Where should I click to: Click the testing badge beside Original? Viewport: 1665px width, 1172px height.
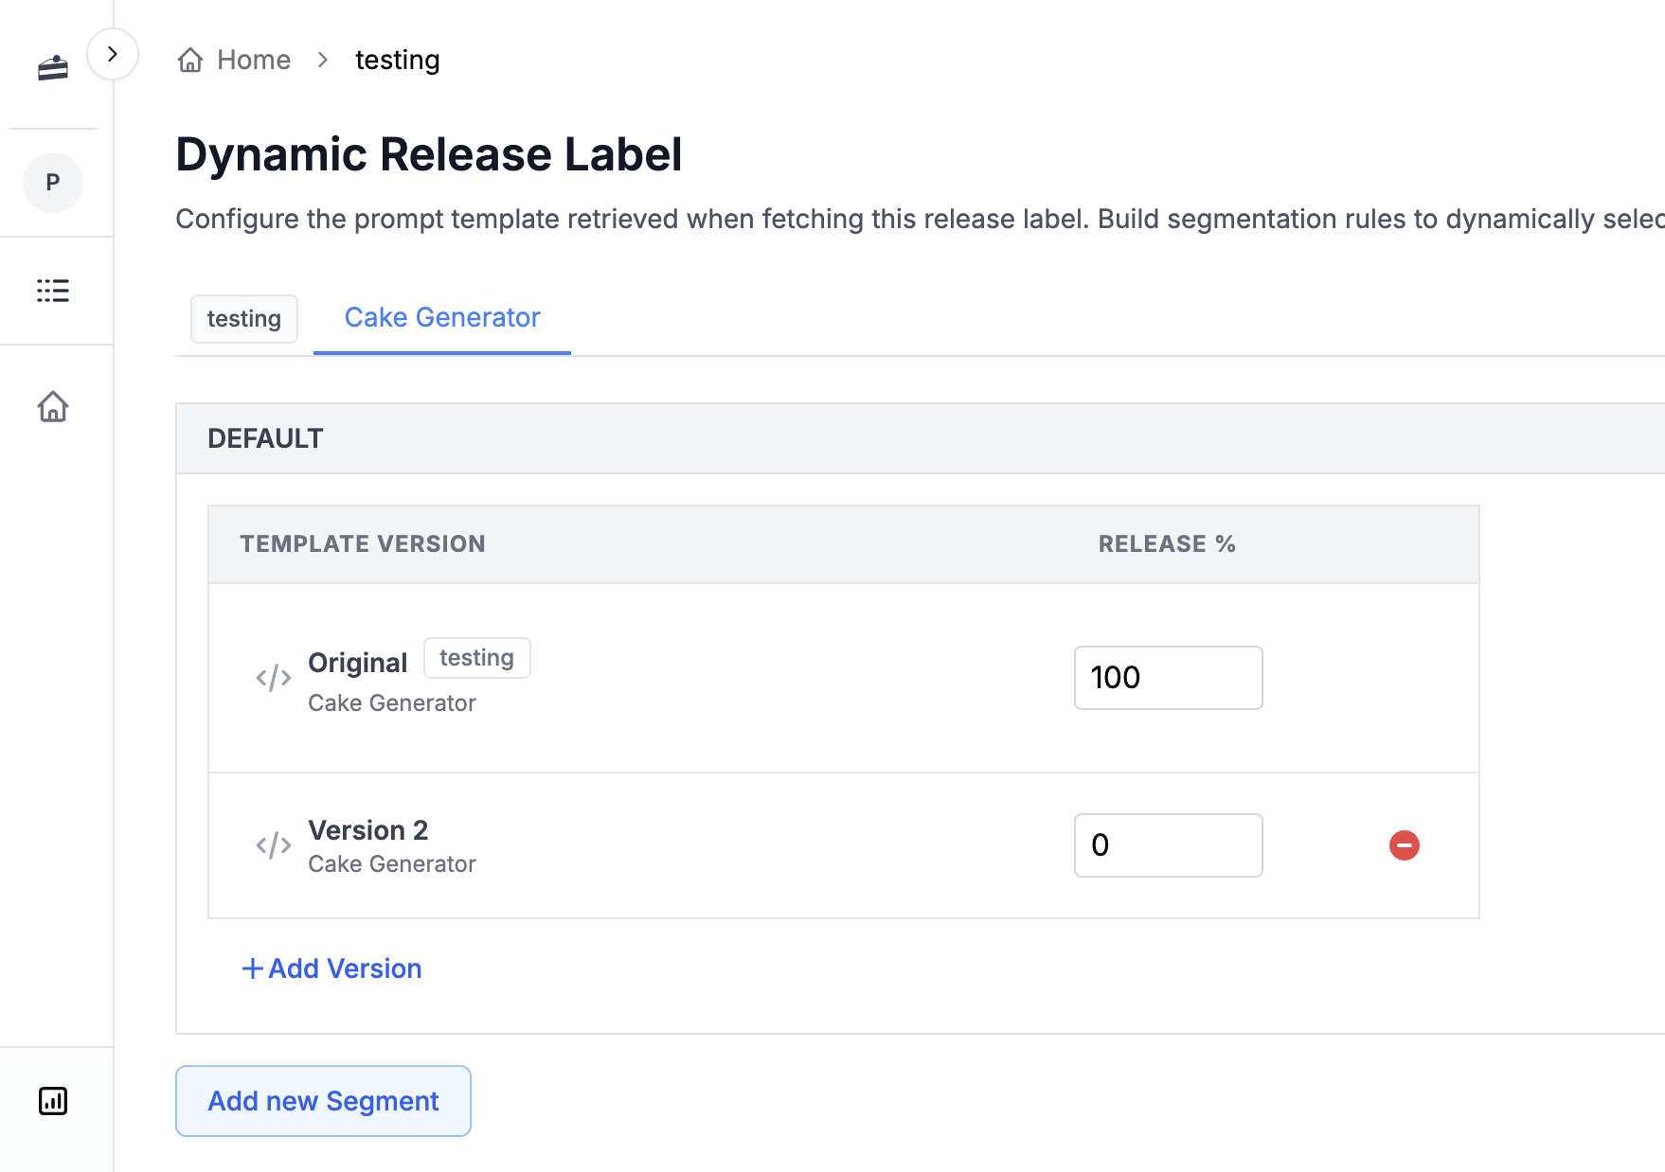[x=476, y=657]
